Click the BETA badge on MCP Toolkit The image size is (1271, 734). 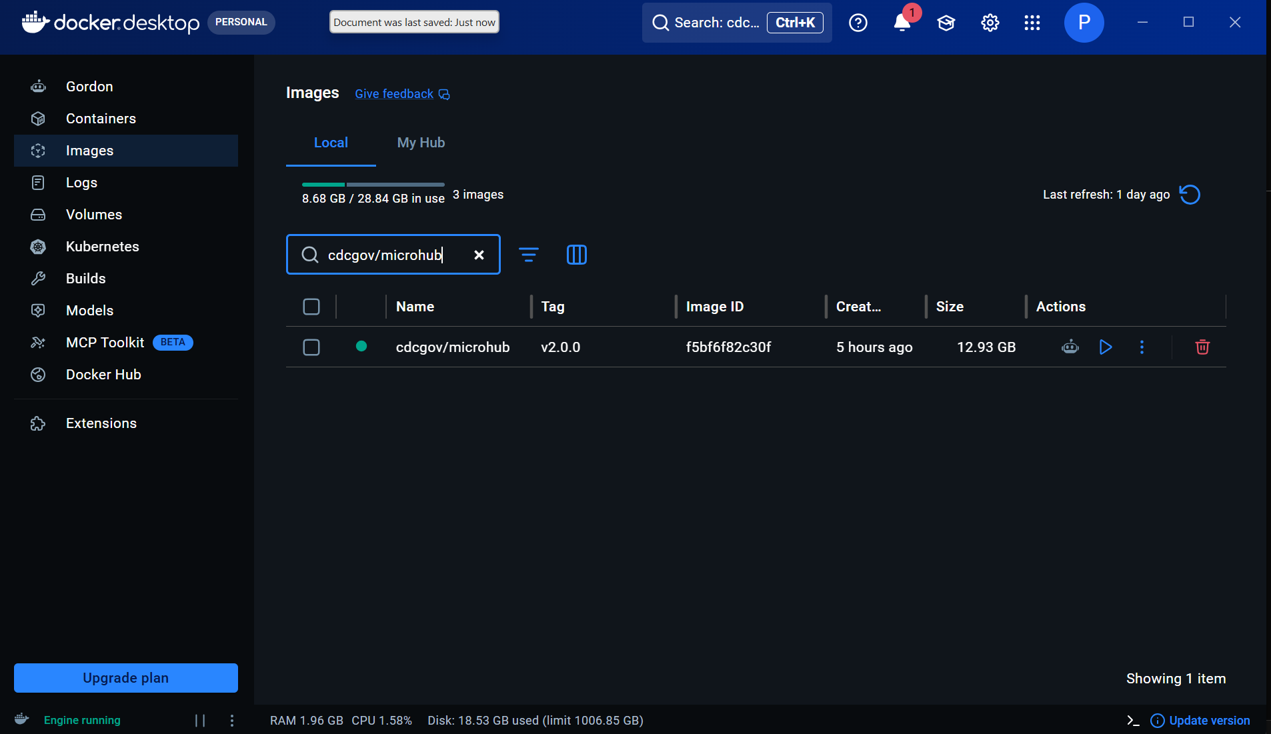[173, 343]
